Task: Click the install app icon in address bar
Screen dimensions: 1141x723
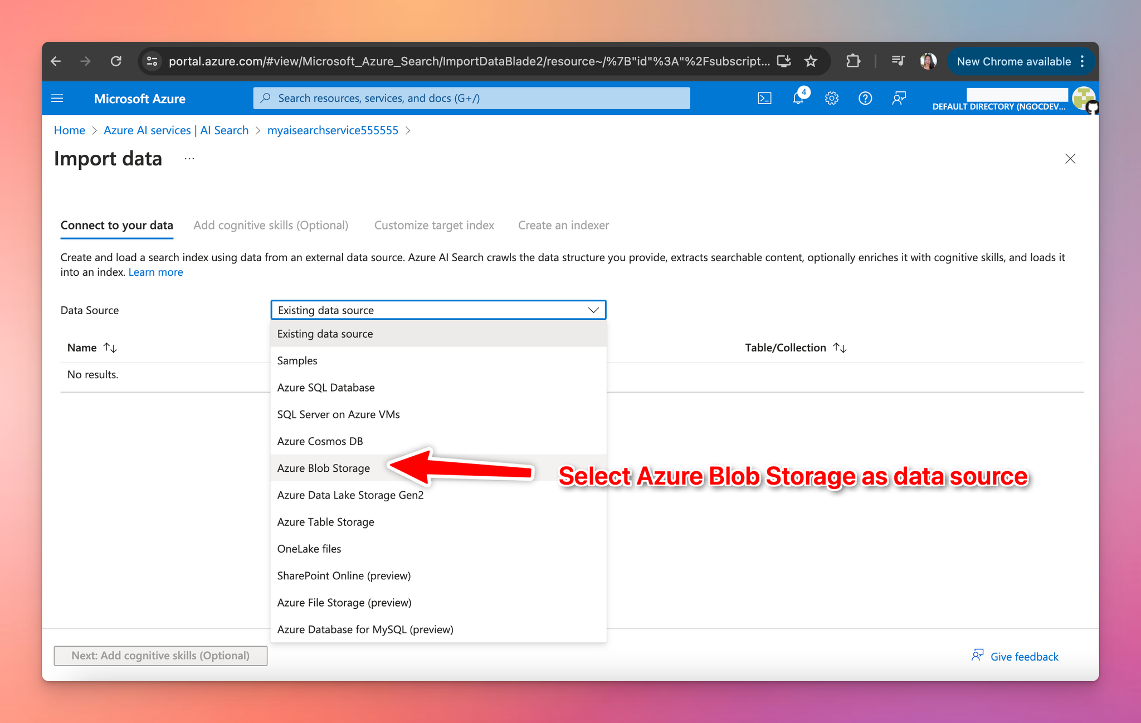Action: 784,61
